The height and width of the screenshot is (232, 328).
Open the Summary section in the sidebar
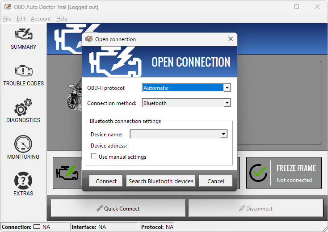tap(23, 39)
